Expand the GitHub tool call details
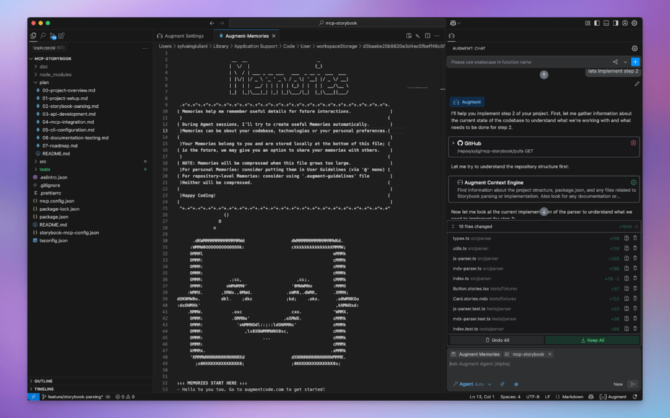 (x=453, y=143)
